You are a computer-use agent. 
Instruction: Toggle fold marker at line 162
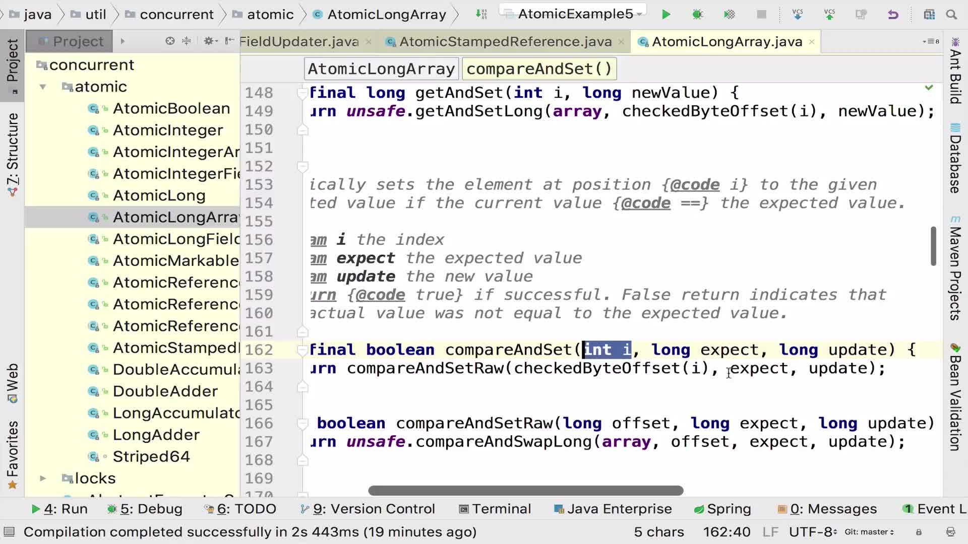[x=302, y=350]
